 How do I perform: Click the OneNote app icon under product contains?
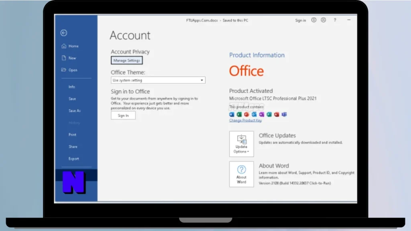(262, 114)
